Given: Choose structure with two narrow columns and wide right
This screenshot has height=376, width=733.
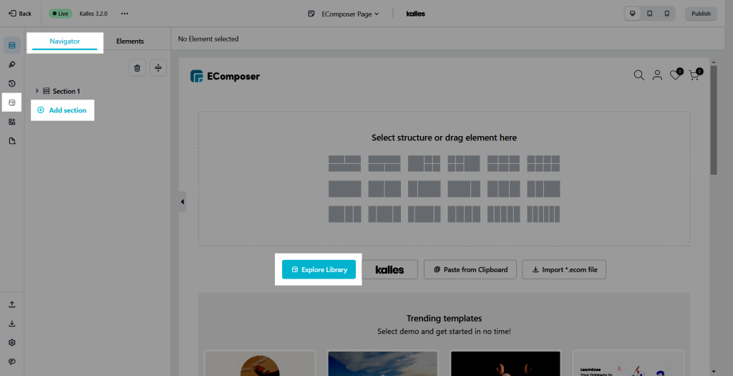Looking at the screenshot, I should pos(543,189).
